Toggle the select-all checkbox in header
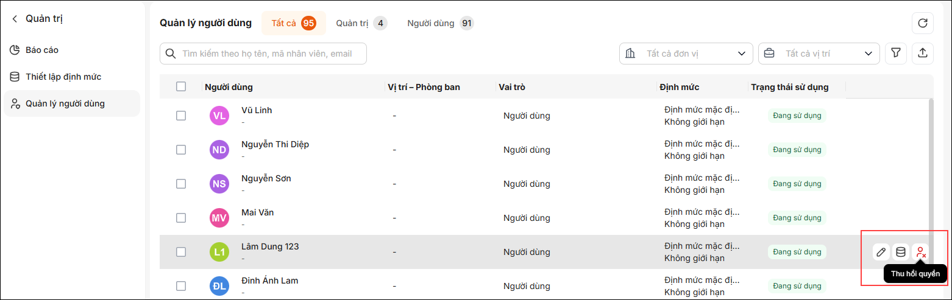 [x=181, y=86]
